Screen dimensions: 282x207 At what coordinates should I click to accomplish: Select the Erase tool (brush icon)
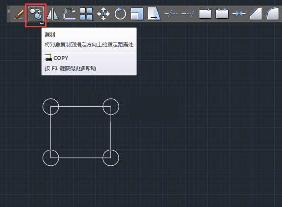(19, 14)
